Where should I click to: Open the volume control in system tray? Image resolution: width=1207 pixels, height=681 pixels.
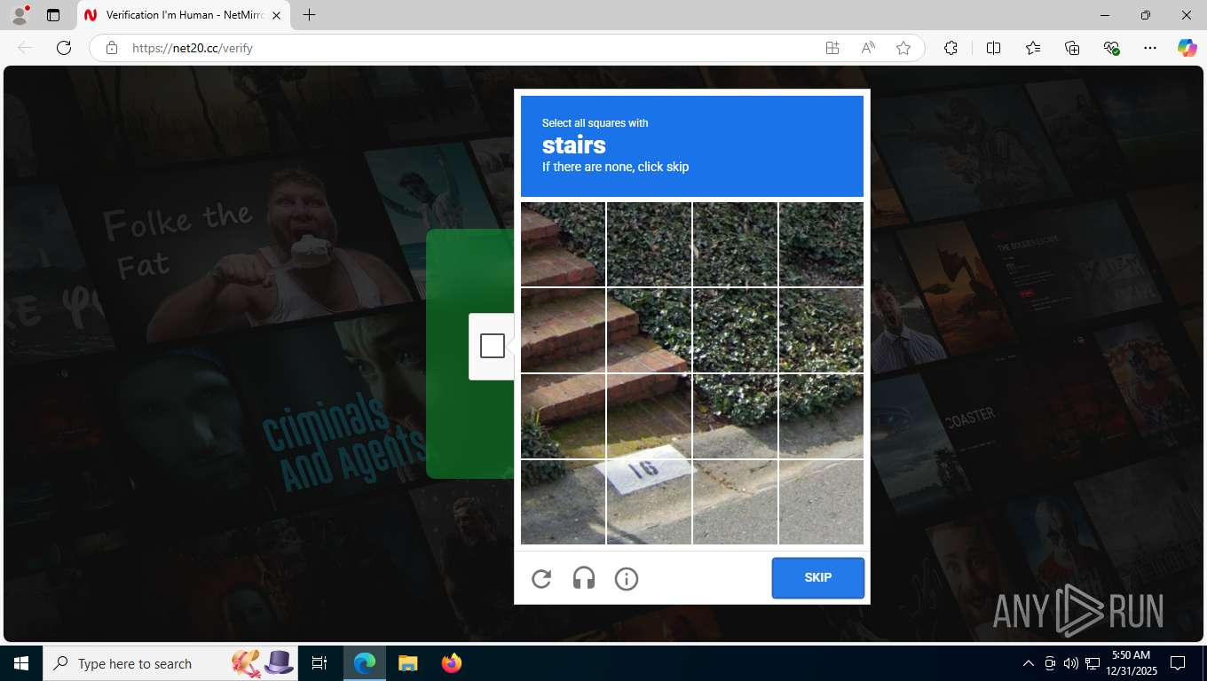[x=1070, y=663]
